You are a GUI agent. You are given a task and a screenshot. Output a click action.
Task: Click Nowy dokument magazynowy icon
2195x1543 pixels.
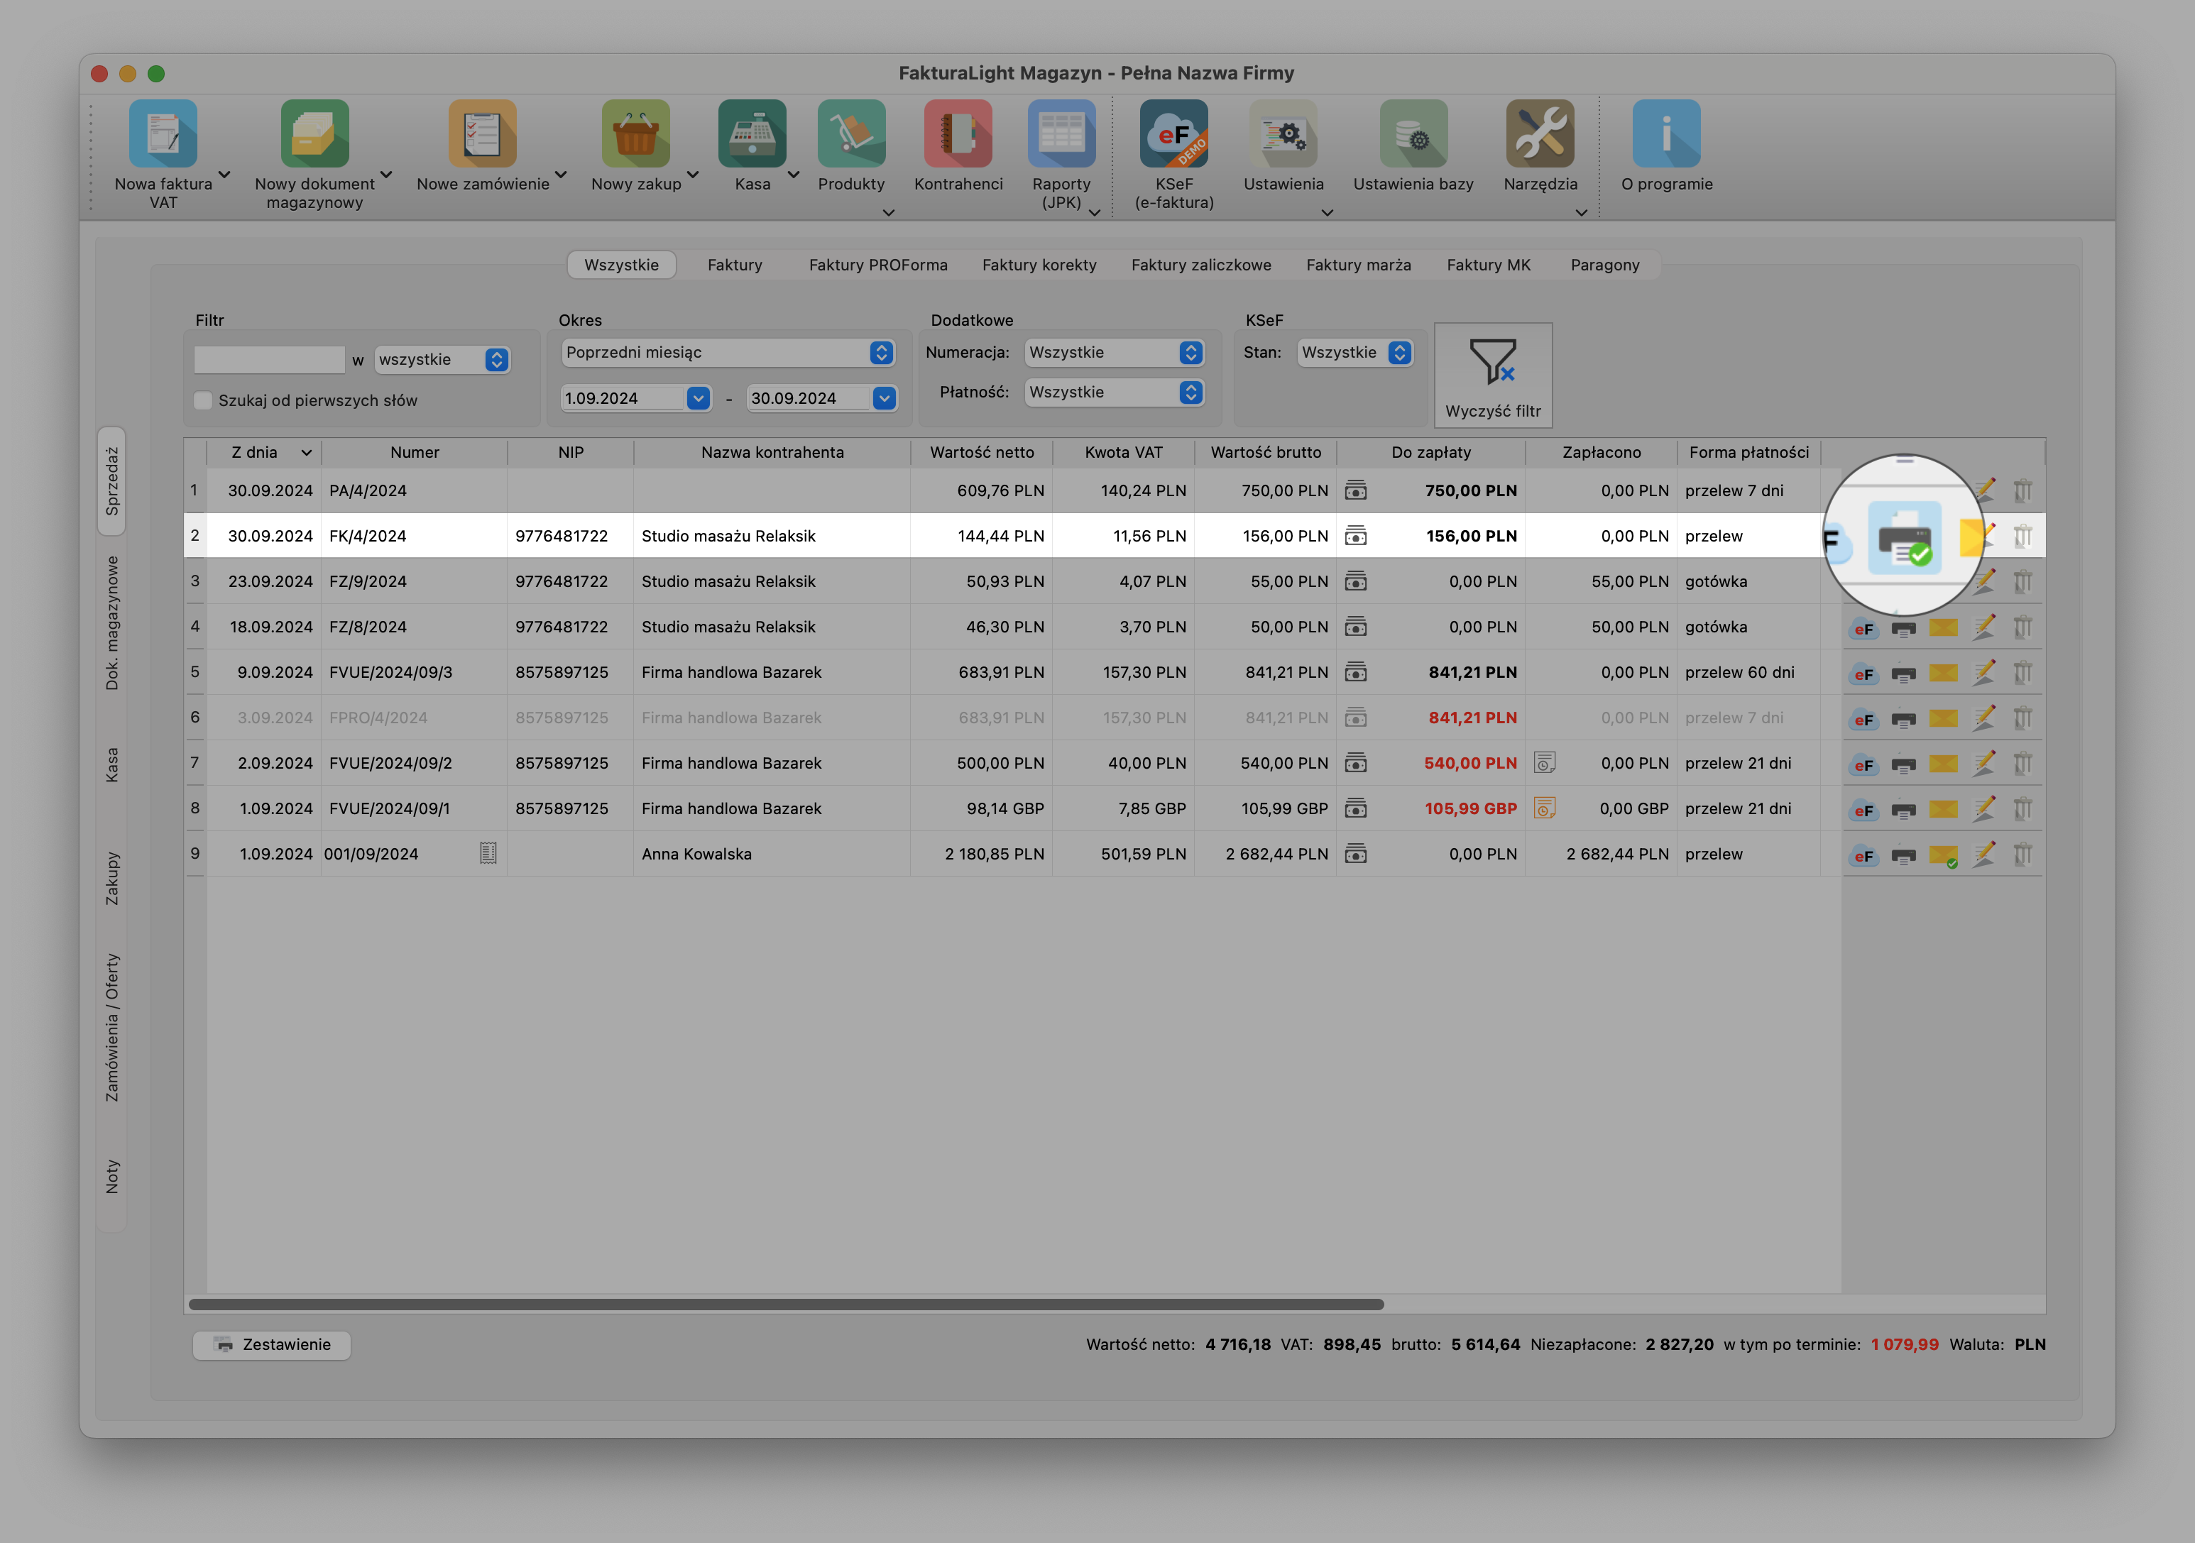click(x=314, y=134)
